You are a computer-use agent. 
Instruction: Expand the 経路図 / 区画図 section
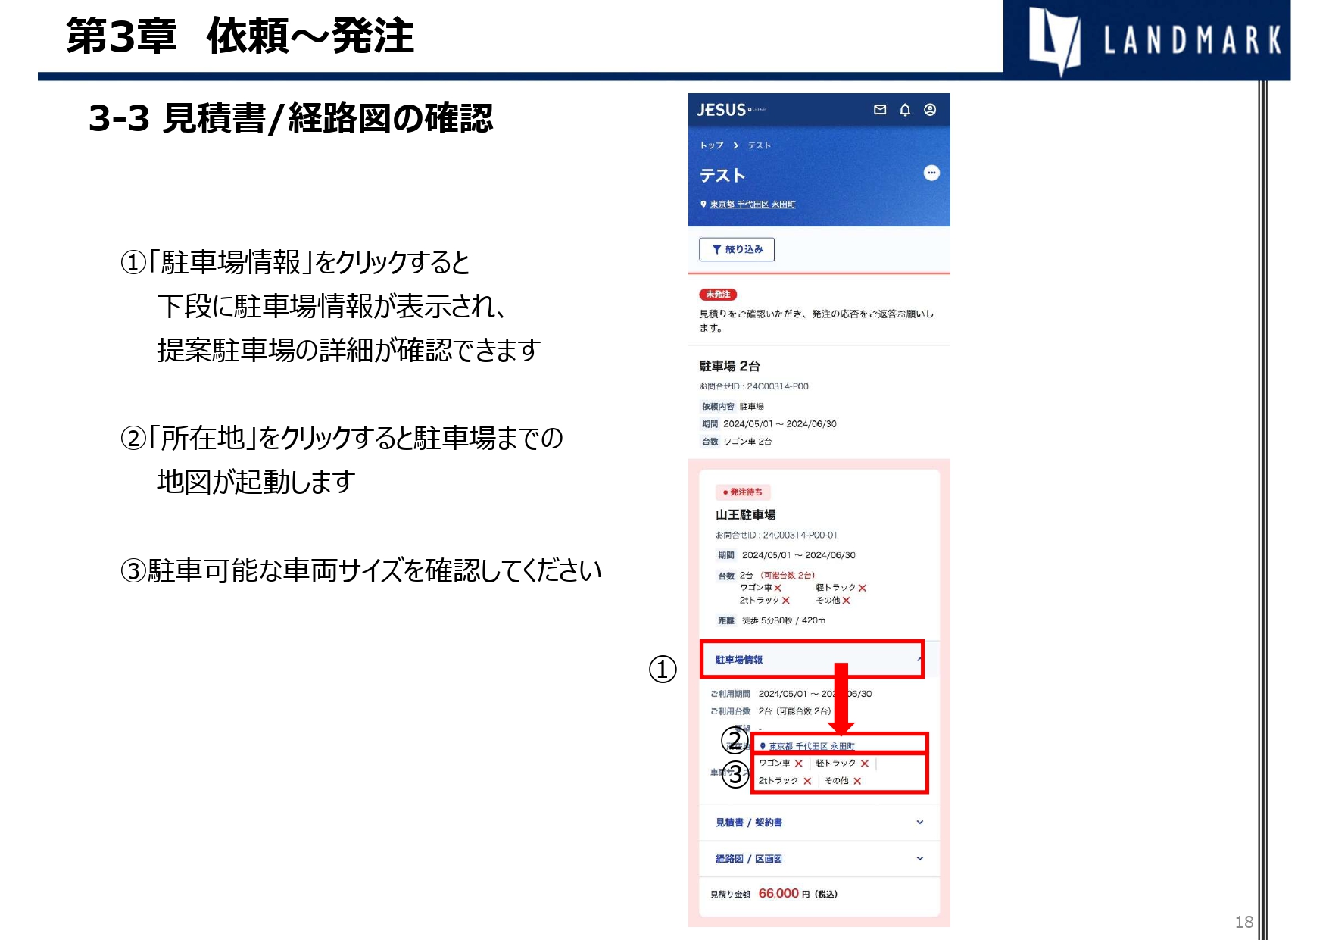tap(819, 859)
